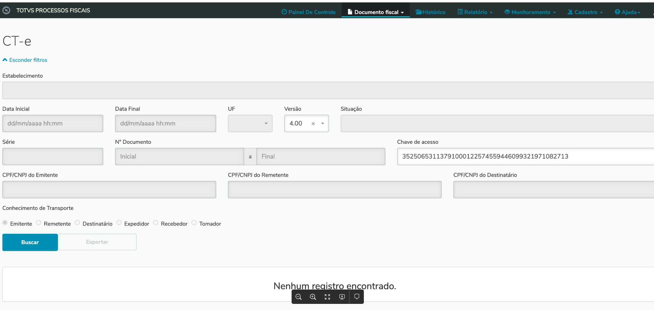The width and height of the screenshot is (654, 310).
Task: Click the Chave de acesso field
Action: point(525,156)
